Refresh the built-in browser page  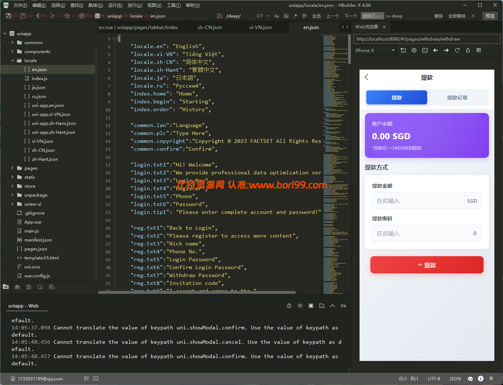pyautogui.click(x=457, y=50)
